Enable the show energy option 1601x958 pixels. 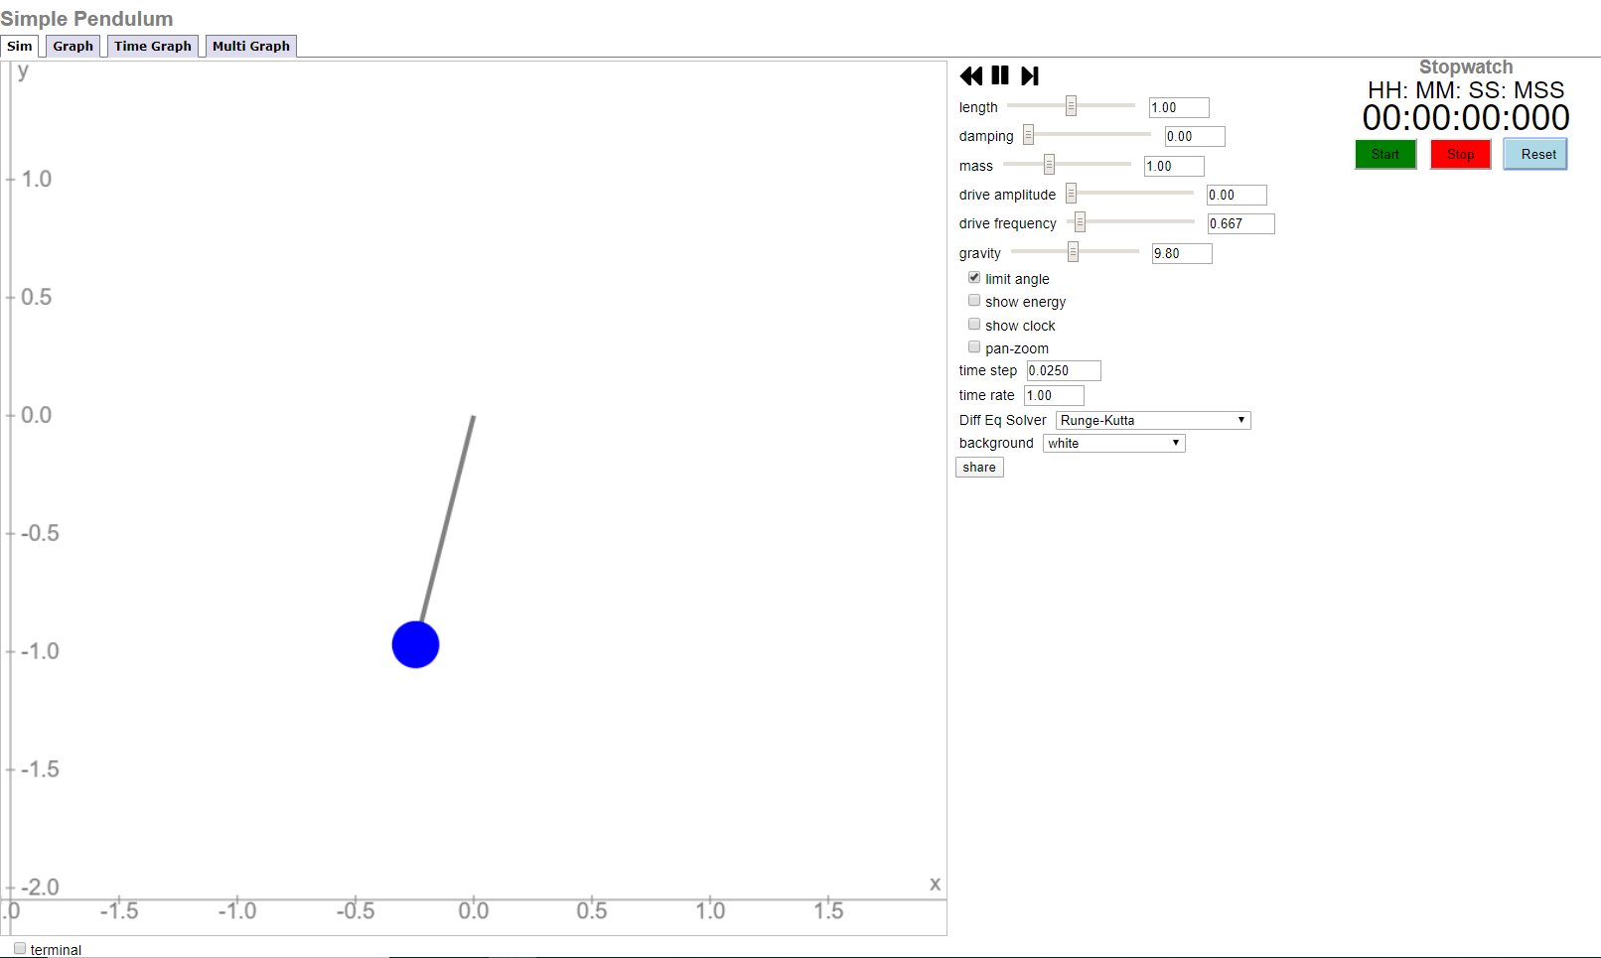[974, 300]
